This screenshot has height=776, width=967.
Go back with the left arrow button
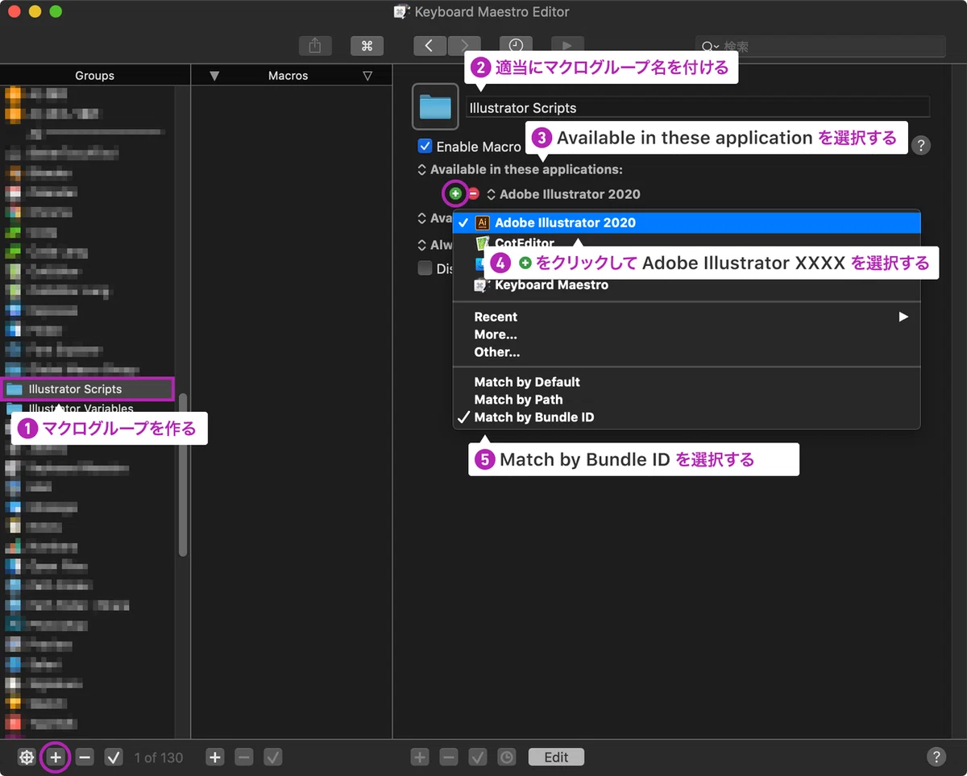click(x=430, y=46)
